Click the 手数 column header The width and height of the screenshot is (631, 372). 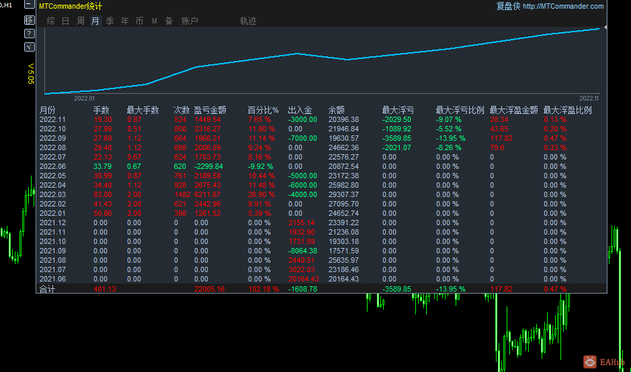[x=101, y=110]
